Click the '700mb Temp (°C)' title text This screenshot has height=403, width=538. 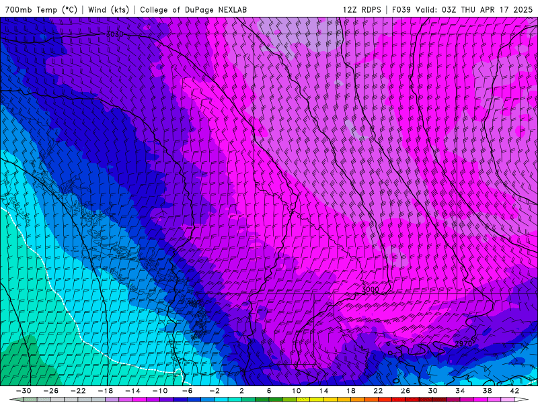point(41,9)
